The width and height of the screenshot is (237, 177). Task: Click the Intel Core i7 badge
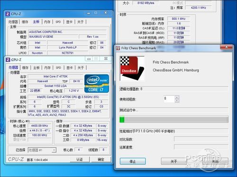97,84
